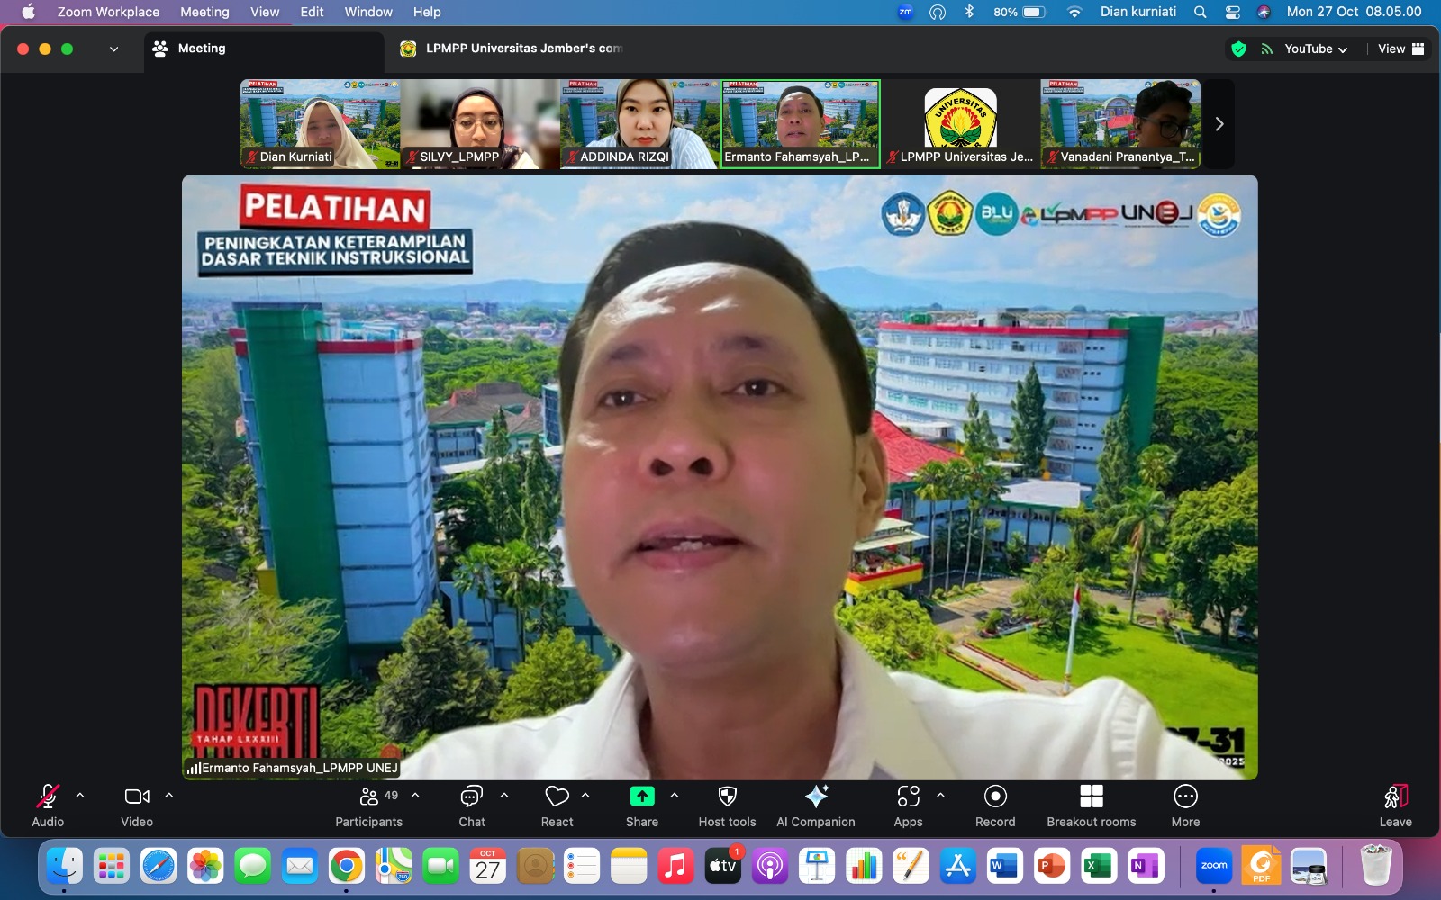
Task: Change layout using the View button
Action: point(1400,49)
